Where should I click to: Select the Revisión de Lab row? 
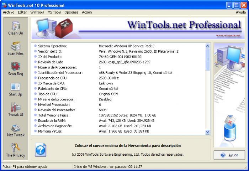pos(118,62)
